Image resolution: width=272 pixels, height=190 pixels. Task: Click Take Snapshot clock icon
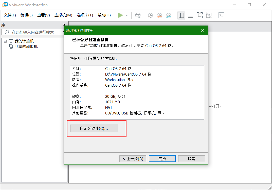point(150,15)
